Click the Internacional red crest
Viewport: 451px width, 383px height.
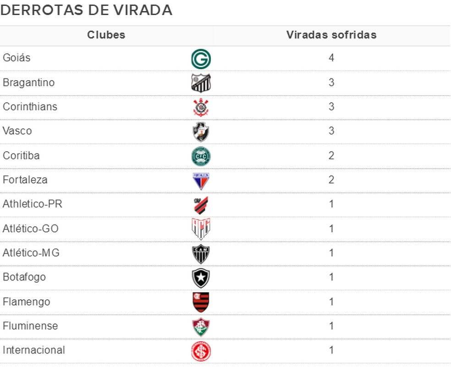pos(201,351)
